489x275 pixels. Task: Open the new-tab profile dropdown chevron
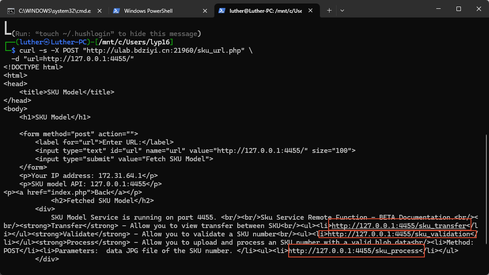pos(342,11)
